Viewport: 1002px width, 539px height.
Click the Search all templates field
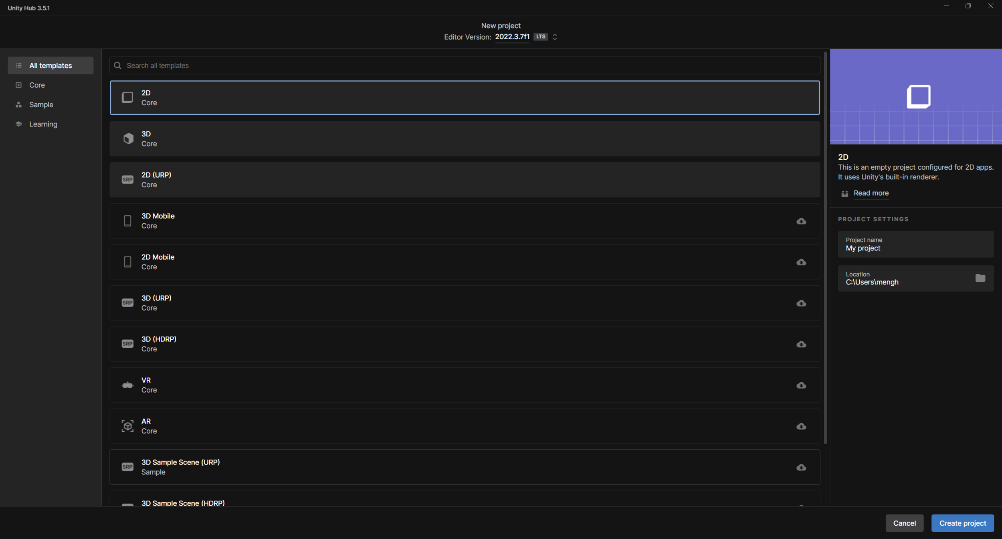point(465,66)
